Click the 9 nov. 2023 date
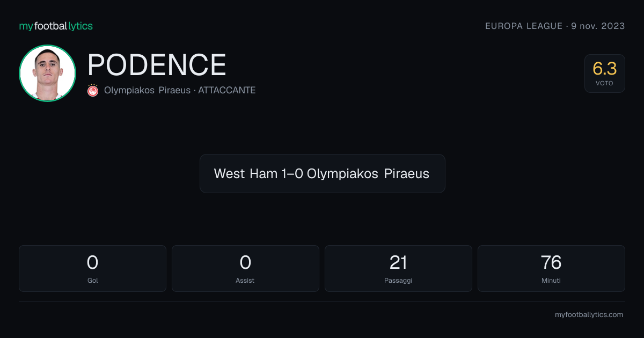Image resolution: width=644 pixels, height=338 pixels. (x=598, y=26)
